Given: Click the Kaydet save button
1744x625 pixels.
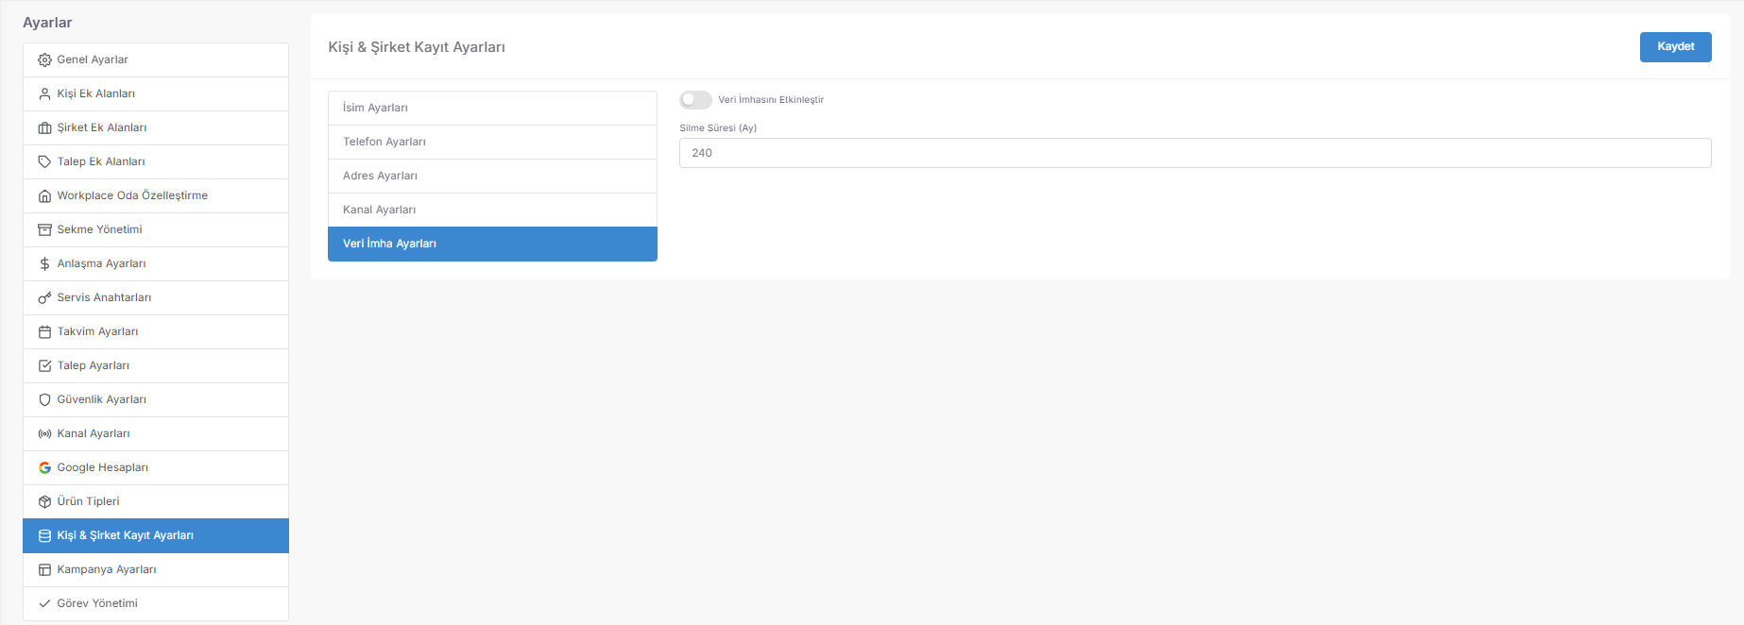Looking at the screenshot, I should point(1675,46).
